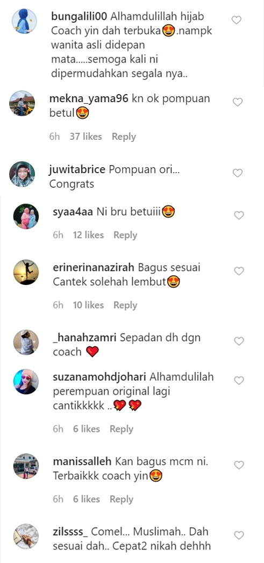Viewport: 264px width, 563px height.
Task: Reply to syaa4aa's comment
Action: pos(125,235)
